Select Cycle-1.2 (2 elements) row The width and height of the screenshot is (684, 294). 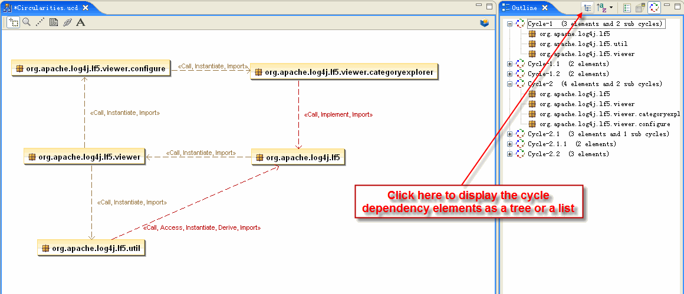click(568, 74)
